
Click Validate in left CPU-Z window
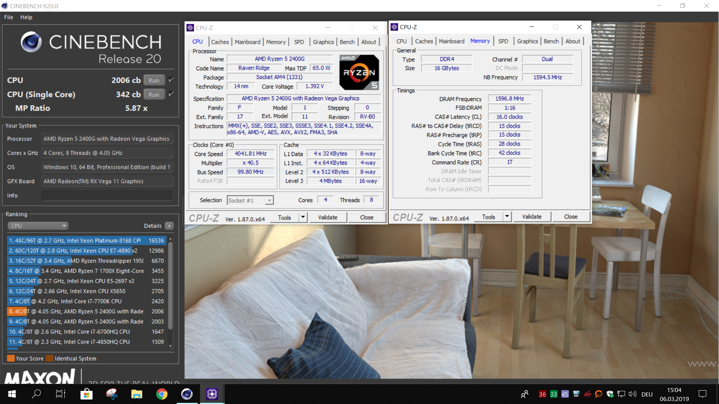[328, 217]
